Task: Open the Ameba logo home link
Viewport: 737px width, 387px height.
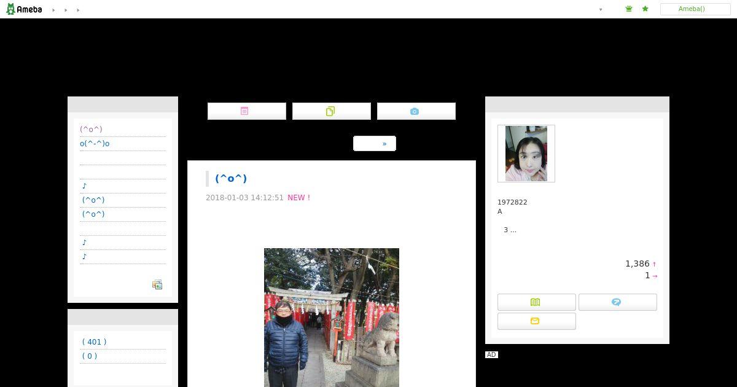Action: tap(24, 9)
